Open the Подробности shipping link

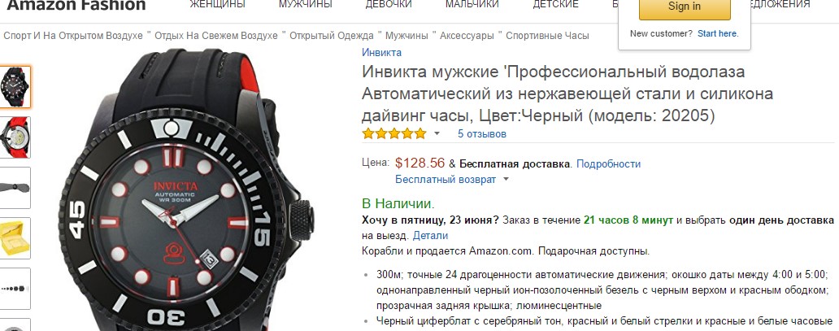[x=608, y=164]
